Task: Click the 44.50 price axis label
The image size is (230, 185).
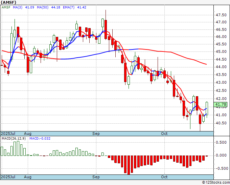Action: point(221,59)
